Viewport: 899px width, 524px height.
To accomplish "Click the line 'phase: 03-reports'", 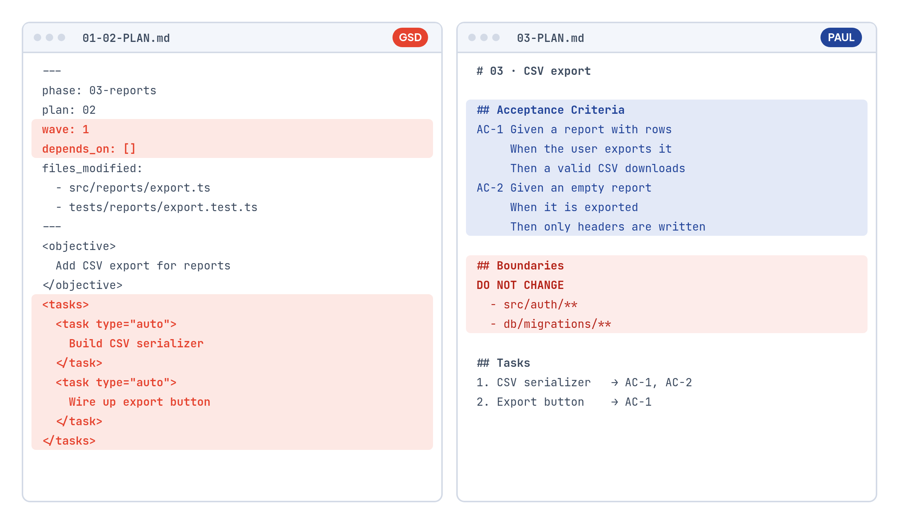I will pyautogui.click(x=99, y=91).
